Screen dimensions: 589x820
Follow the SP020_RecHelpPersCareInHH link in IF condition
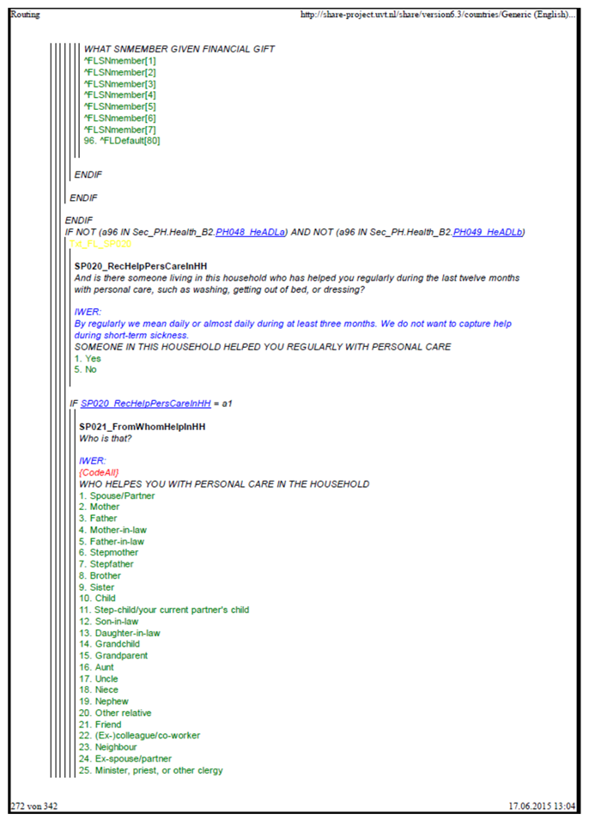(x=145, y=404)
